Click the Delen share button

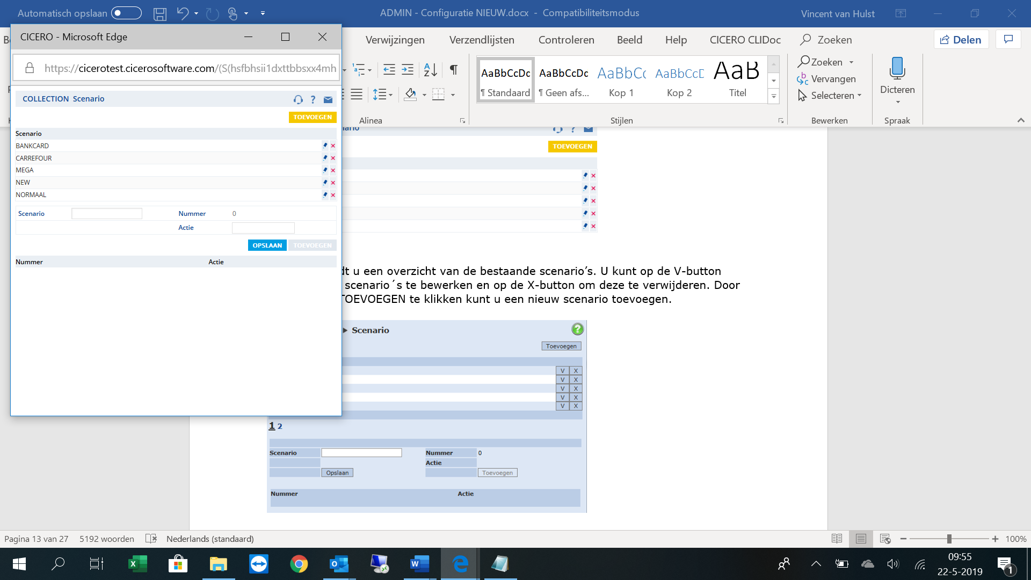click(961, 40)
